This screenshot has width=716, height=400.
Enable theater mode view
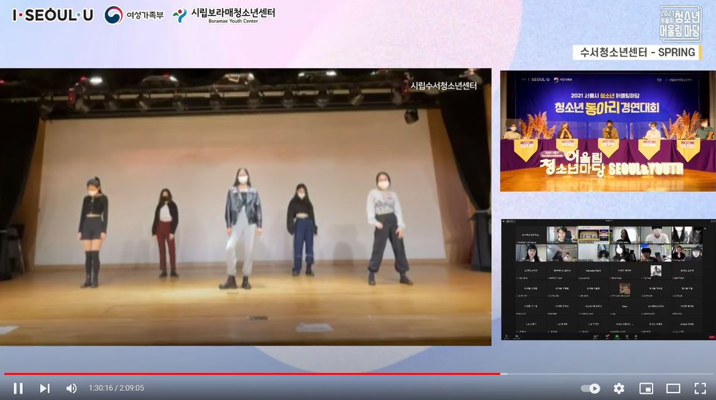673,388
